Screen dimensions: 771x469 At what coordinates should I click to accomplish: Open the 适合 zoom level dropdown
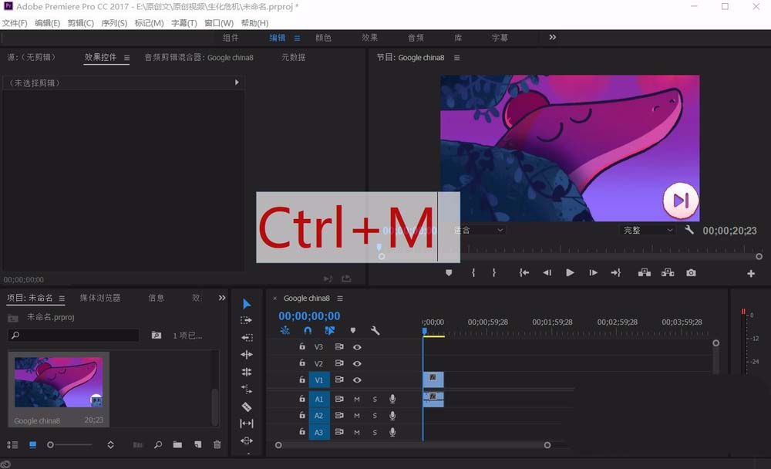pos(479,230)
